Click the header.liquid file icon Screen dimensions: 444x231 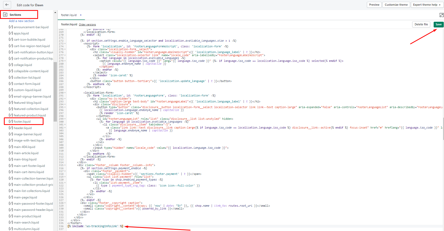pyautogui.click(x=11, y=128)
